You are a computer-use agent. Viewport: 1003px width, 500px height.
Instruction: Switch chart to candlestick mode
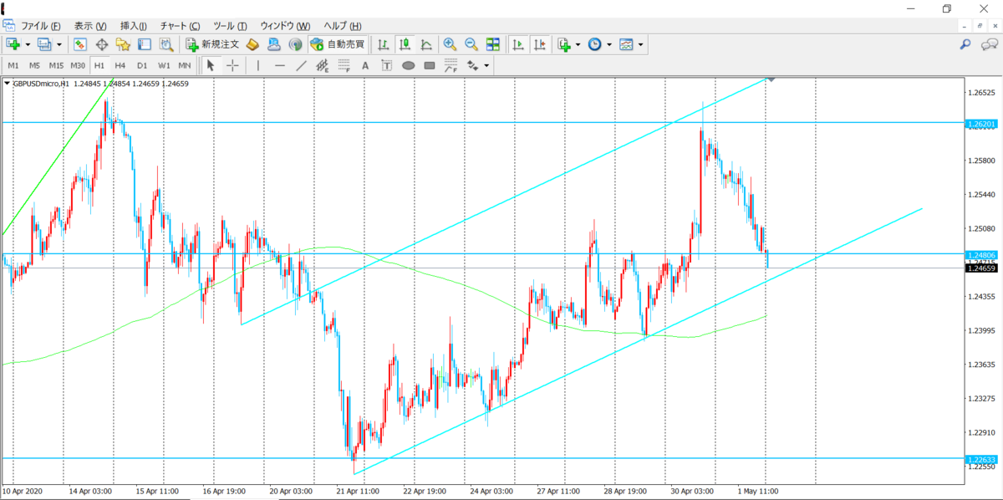(x=405, y=44)
